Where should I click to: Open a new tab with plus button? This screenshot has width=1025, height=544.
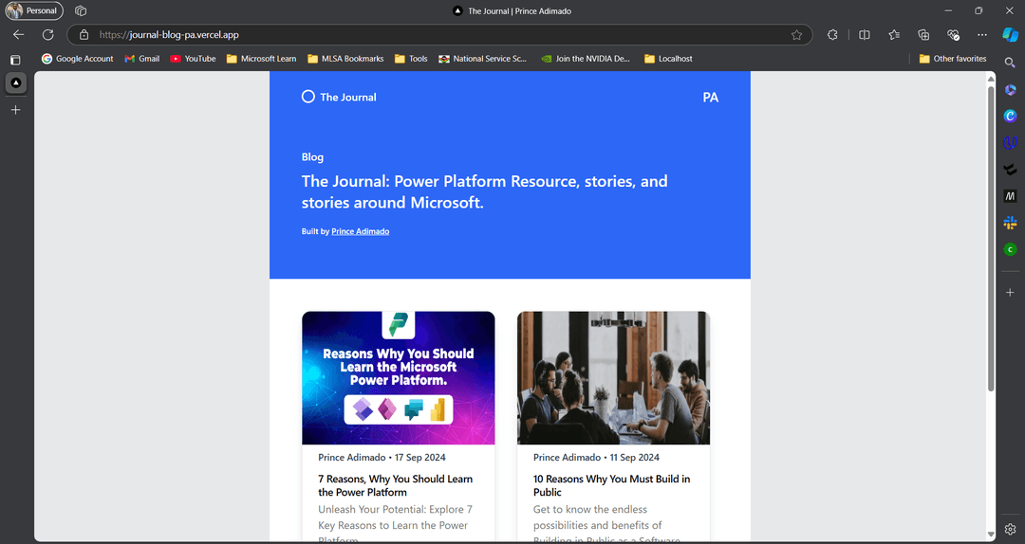pos(15,110)
